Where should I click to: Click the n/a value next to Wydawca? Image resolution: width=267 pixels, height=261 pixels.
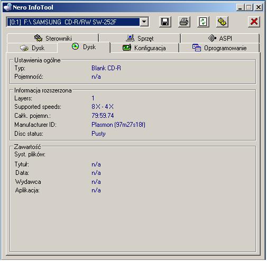click(96, 182)
